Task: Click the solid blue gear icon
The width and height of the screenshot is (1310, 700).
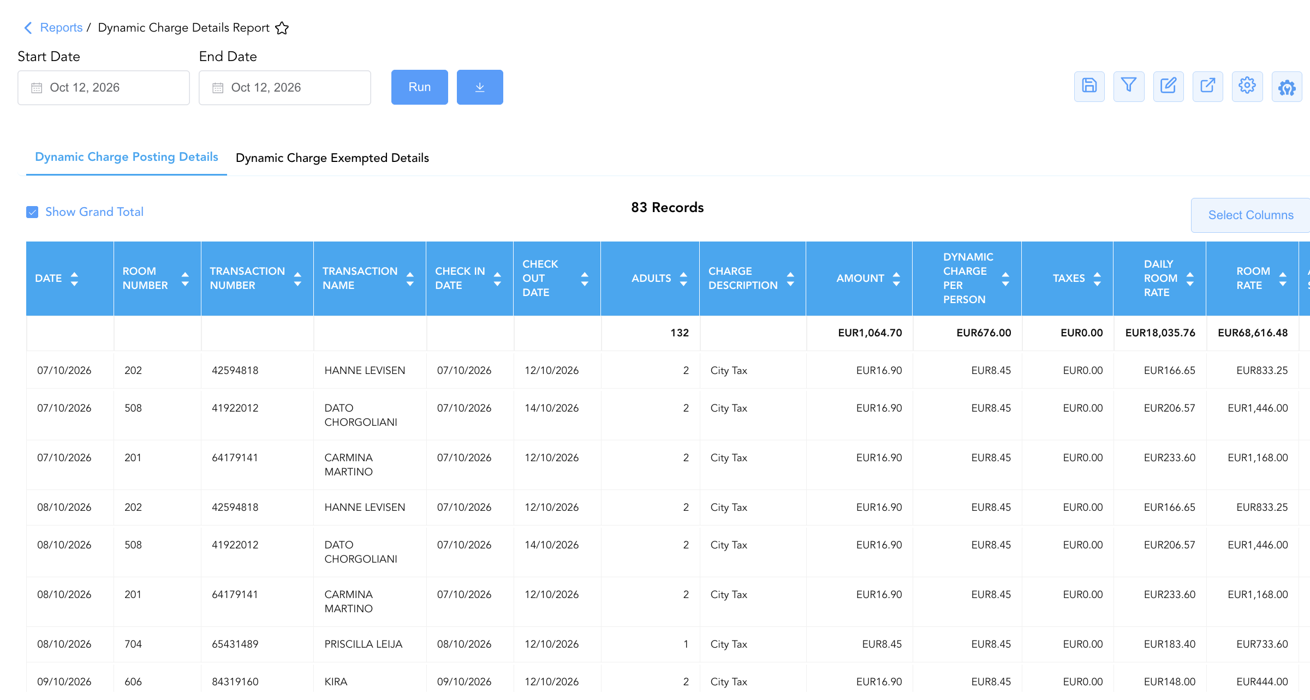Action: (x=1287, y=86)
